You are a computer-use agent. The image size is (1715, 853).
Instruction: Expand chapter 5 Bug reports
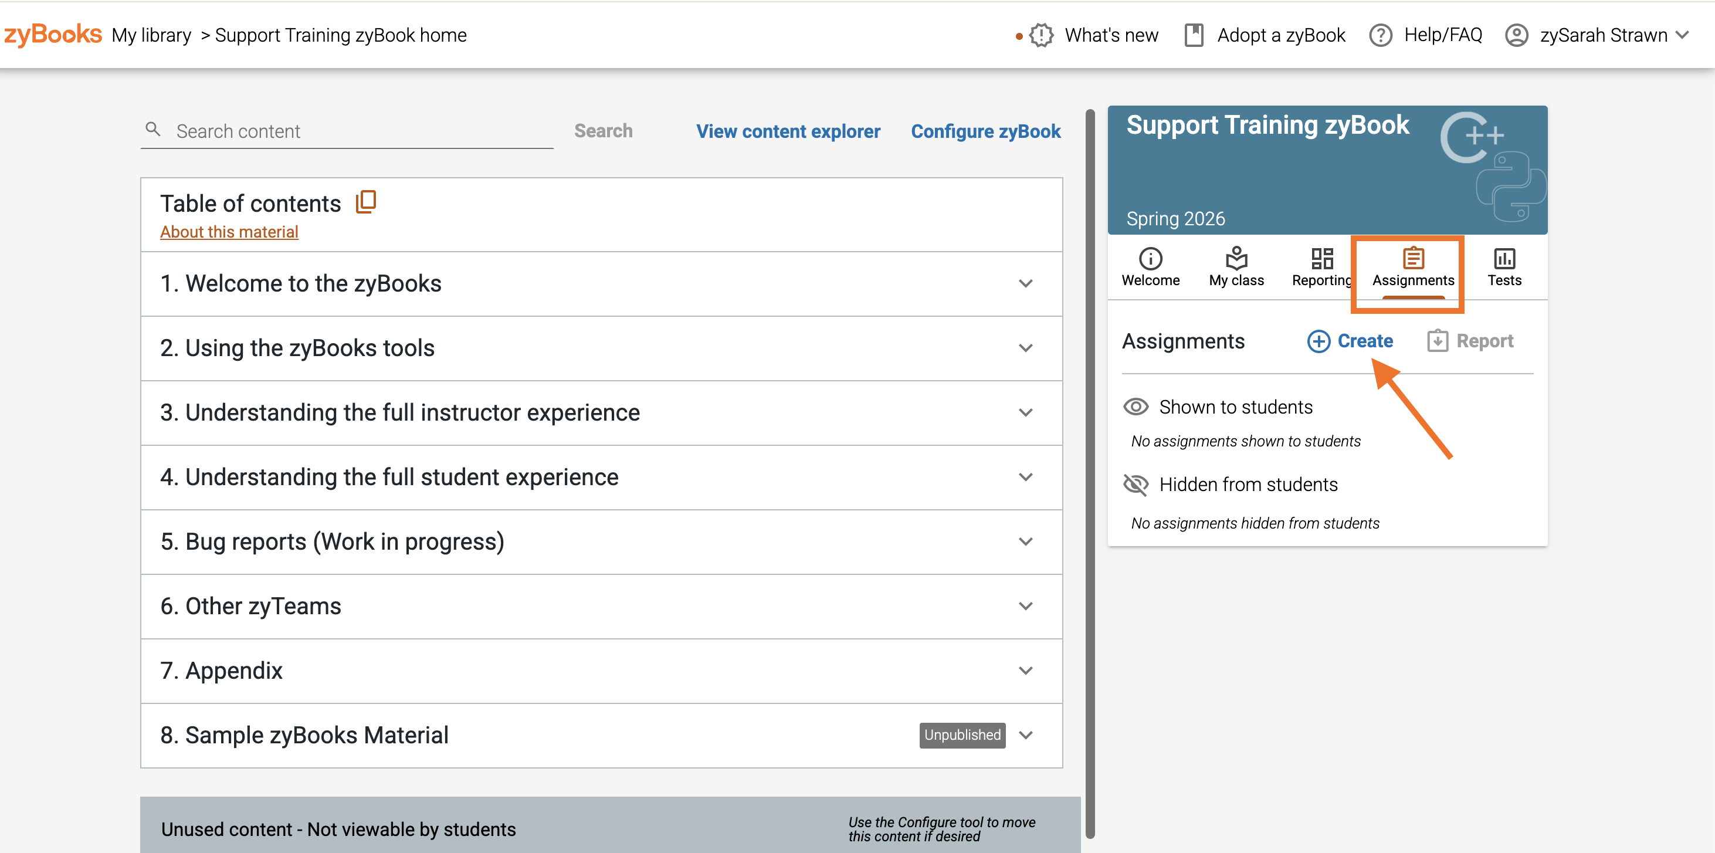coord(601,542)
